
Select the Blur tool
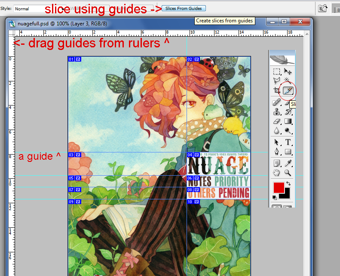(x=276, y=131)
